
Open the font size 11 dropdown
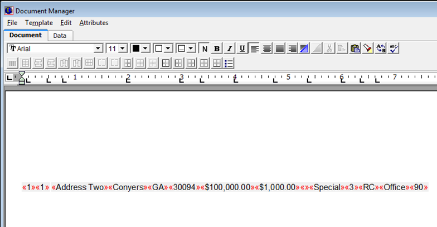tap(123, 49)
